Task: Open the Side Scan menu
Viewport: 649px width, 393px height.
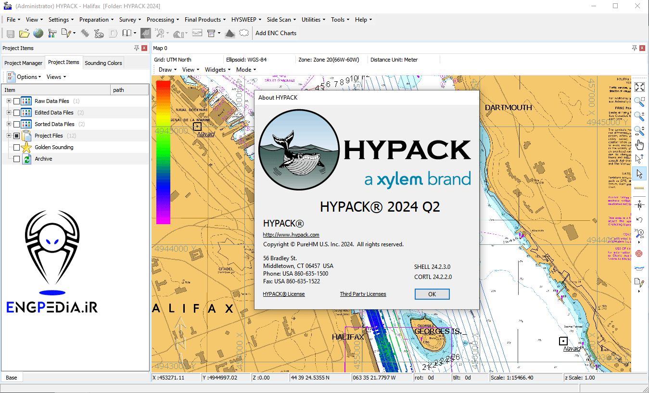Action: tap(282, 20)
